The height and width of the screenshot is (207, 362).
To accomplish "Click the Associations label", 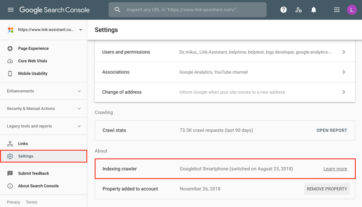I will 116,72.
